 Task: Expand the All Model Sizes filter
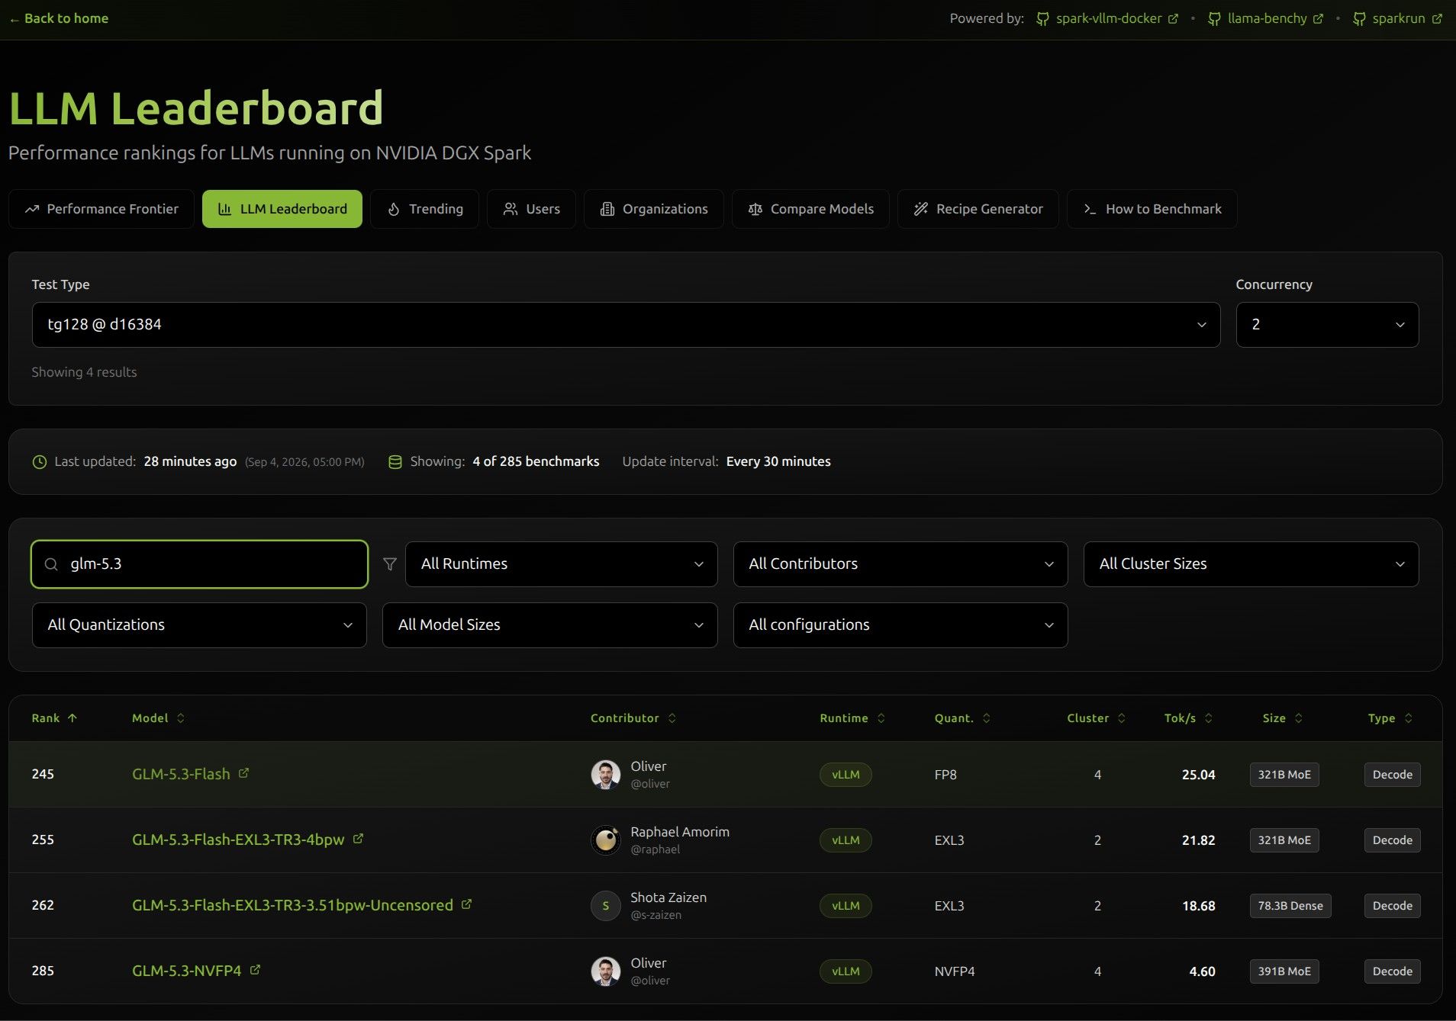coord(549,625)
